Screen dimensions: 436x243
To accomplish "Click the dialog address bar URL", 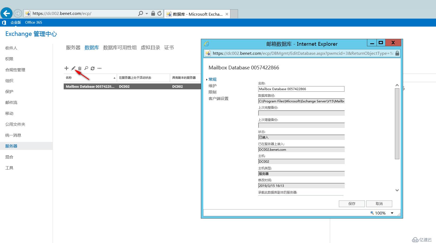I will [x=303, y=53].
